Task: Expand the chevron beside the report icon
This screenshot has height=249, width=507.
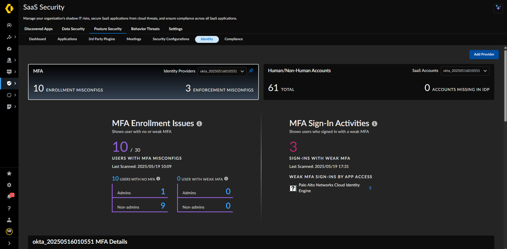Action: 15,107
